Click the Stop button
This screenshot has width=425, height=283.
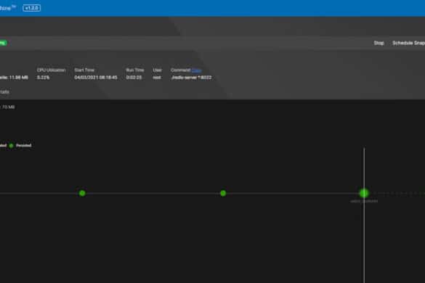click(379, 43)
